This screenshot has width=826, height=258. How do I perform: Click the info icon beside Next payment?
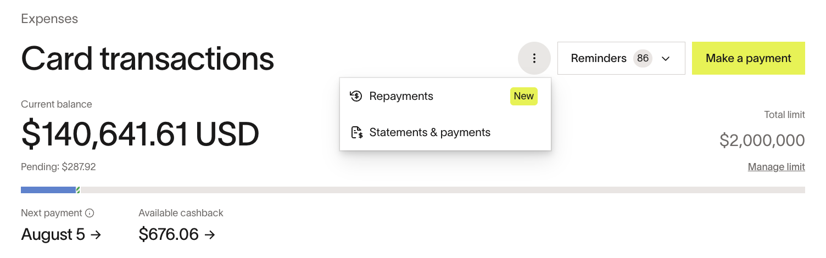point(90,213)
